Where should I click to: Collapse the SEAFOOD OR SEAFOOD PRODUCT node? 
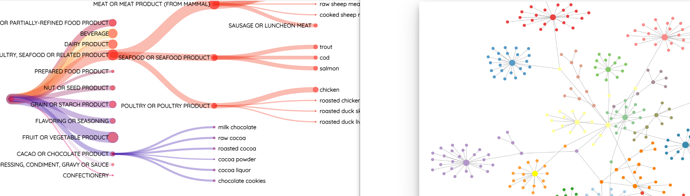point(214,57)
